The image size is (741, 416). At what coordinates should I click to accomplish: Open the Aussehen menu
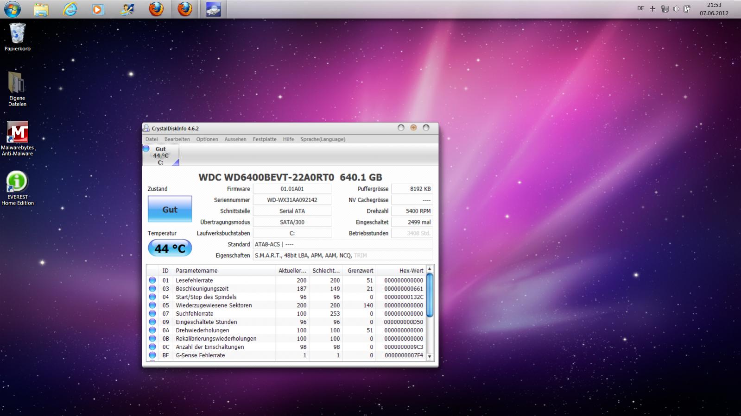[235, 139]
